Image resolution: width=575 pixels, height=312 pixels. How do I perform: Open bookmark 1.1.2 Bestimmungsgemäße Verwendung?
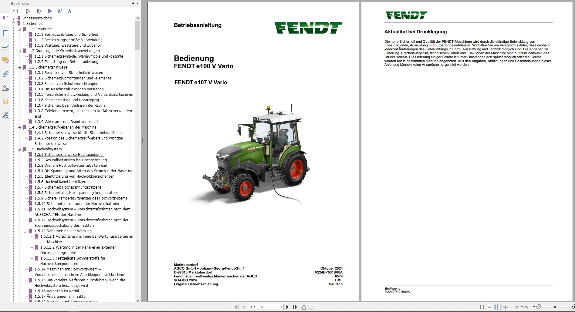coord(69,40)
